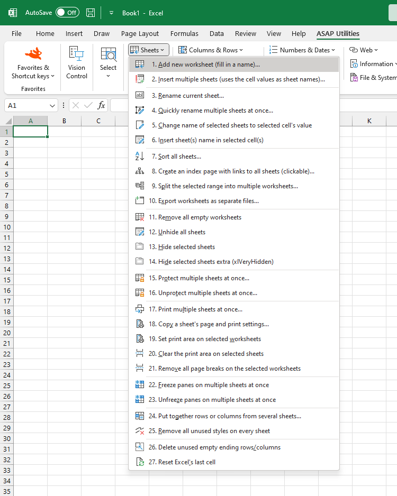The height and width of the screenshot is (496, 397).
Task: Switch to the Formulas tab
Action: click(184, 33)
